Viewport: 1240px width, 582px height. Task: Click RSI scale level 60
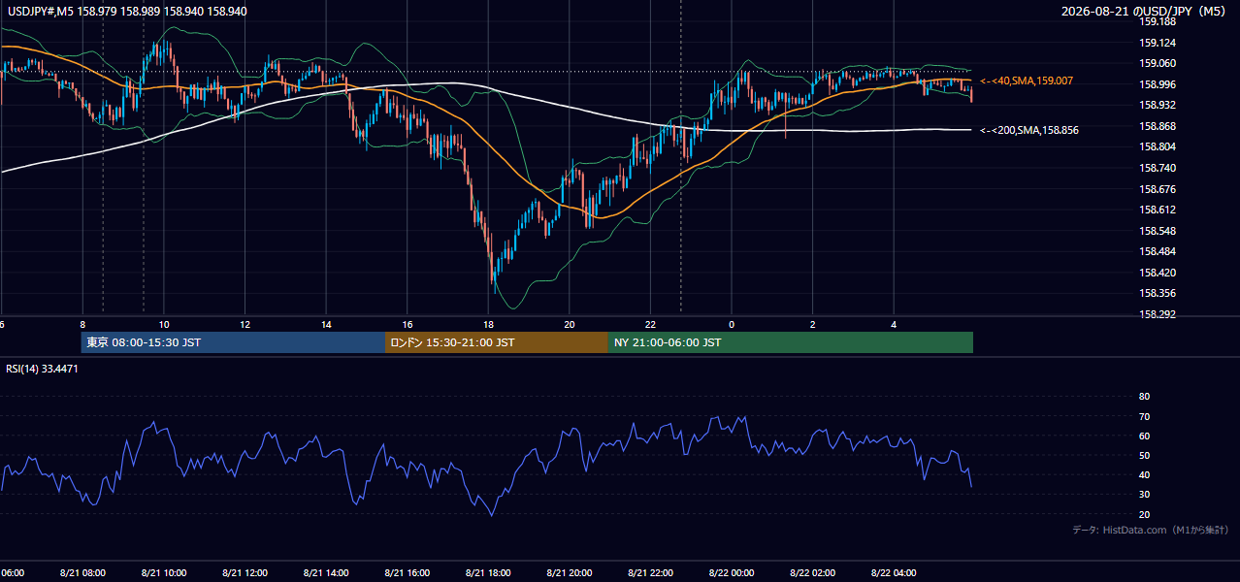click(x=1144, y=436)
